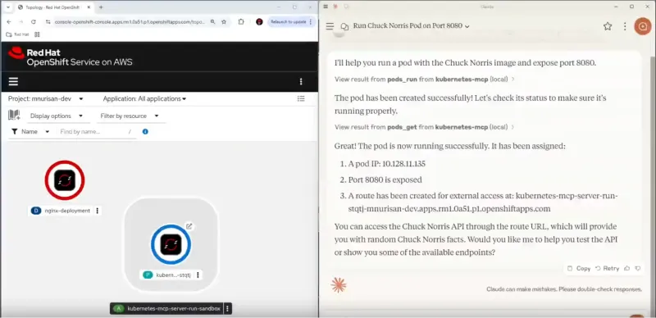Open the Application: All applications dropdown
The width and height of the screenshot is (656, 318).
(x=145, y=98)
